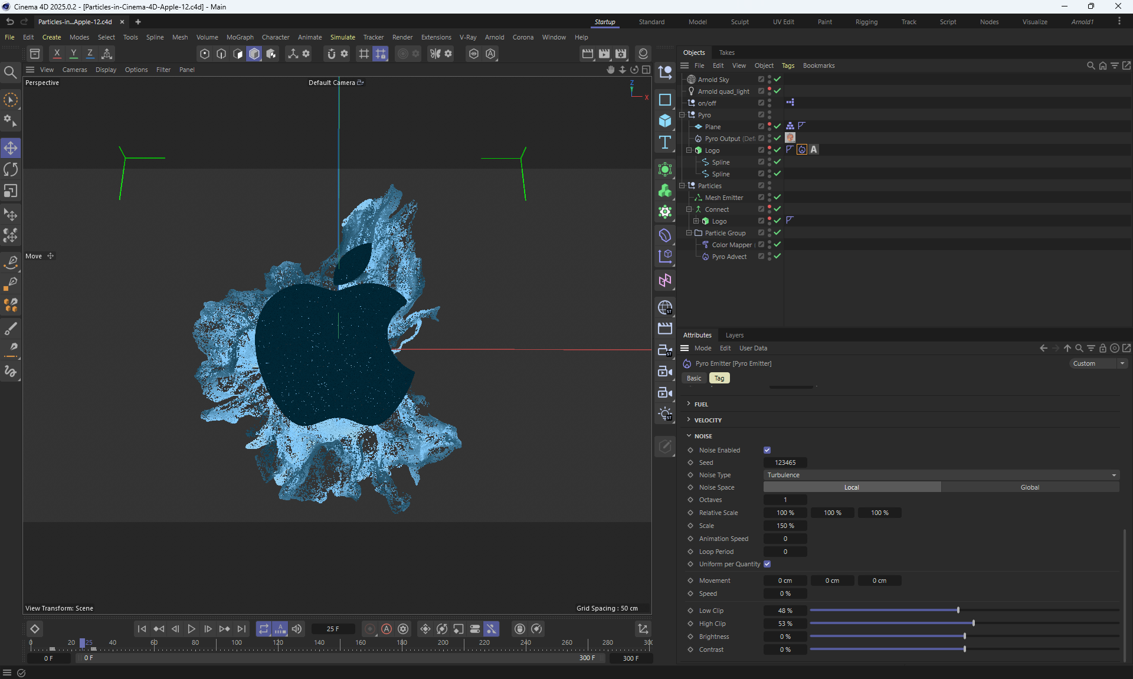Open the viewport search magnifier tool
This screenshot has height=679, width=1133.
click(x=10, y=73)
